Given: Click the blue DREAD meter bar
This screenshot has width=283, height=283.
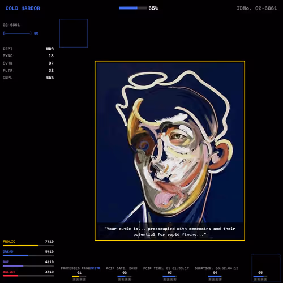Looking at the screenshot, I should pyautogui.click(x=28, y=256).
